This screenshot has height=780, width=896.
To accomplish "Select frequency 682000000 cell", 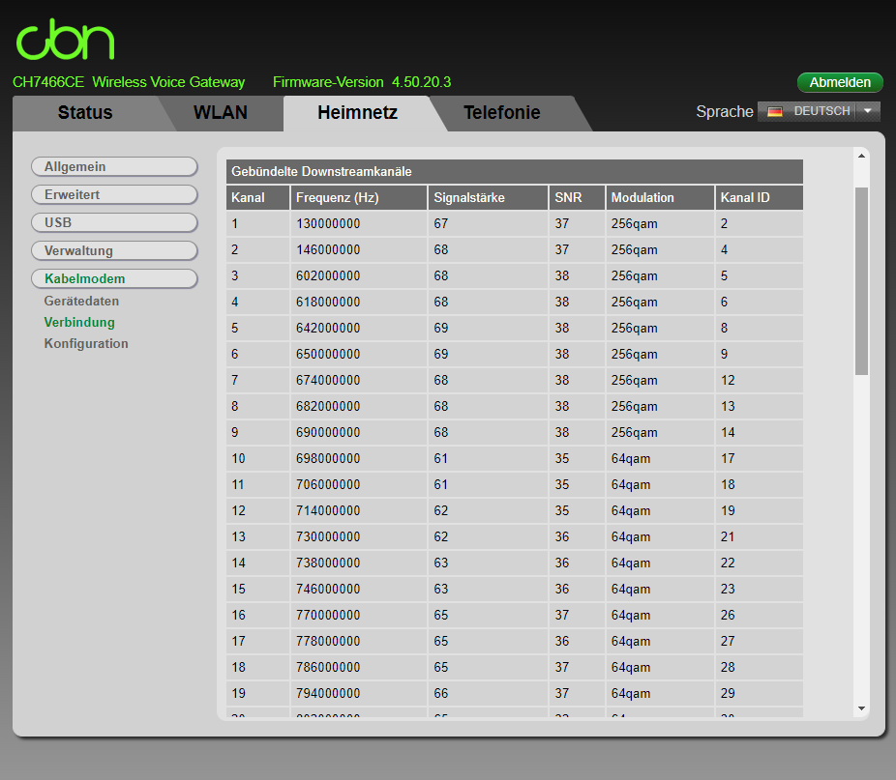I will point(359,406).
